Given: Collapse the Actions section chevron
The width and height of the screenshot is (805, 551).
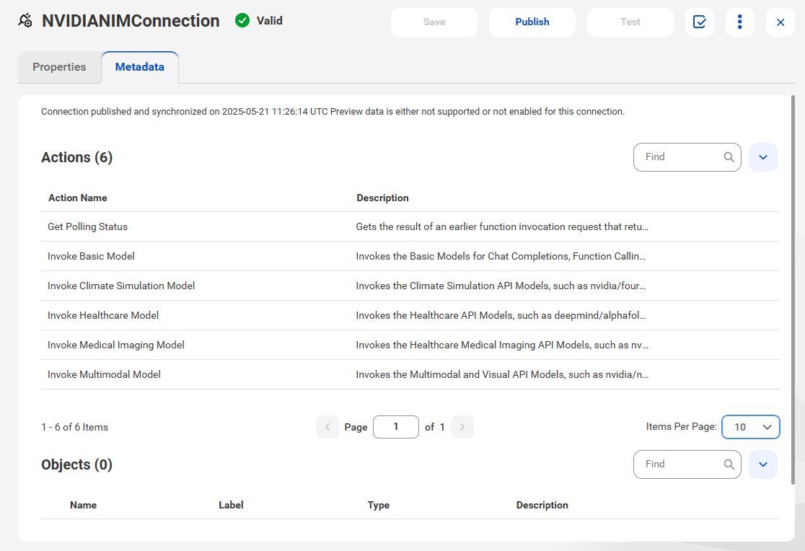Looking at the screenshot, I should (x=763, y=157).
